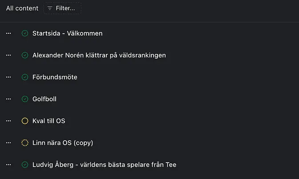Click the All content label

(x=22, y=8)
